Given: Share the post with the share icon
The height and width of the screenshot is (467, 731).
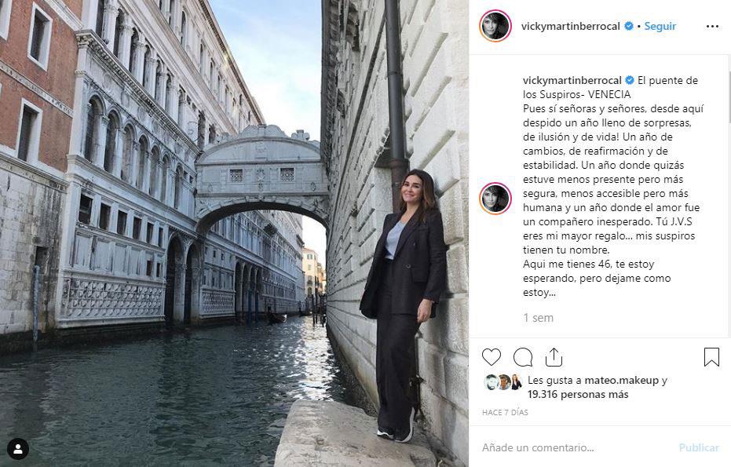Looking at the screenshot, I should (554, 357).
